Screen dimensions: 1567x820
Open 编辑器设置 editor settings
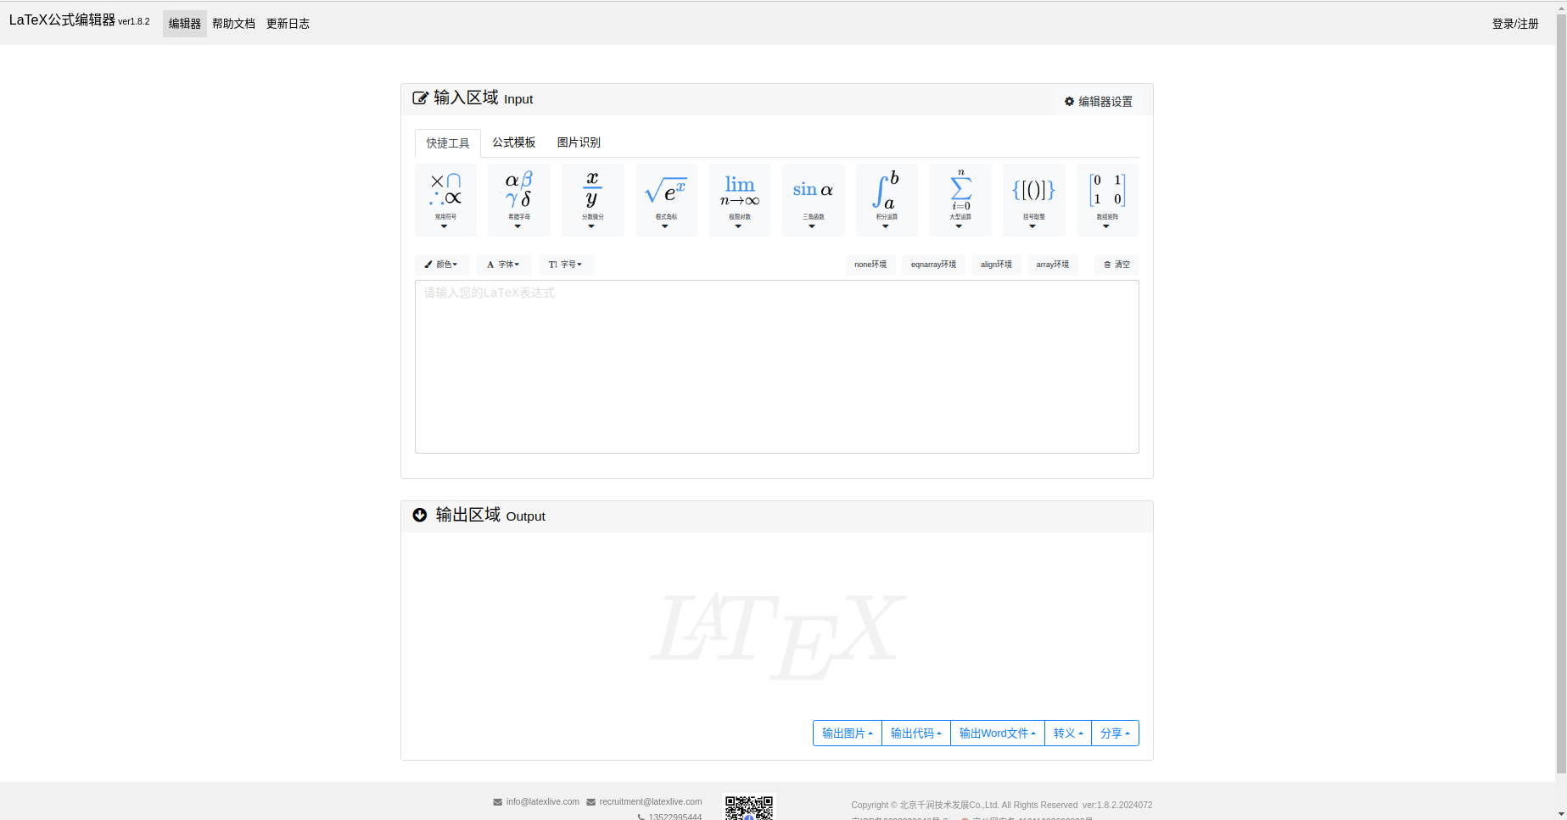1099,102
